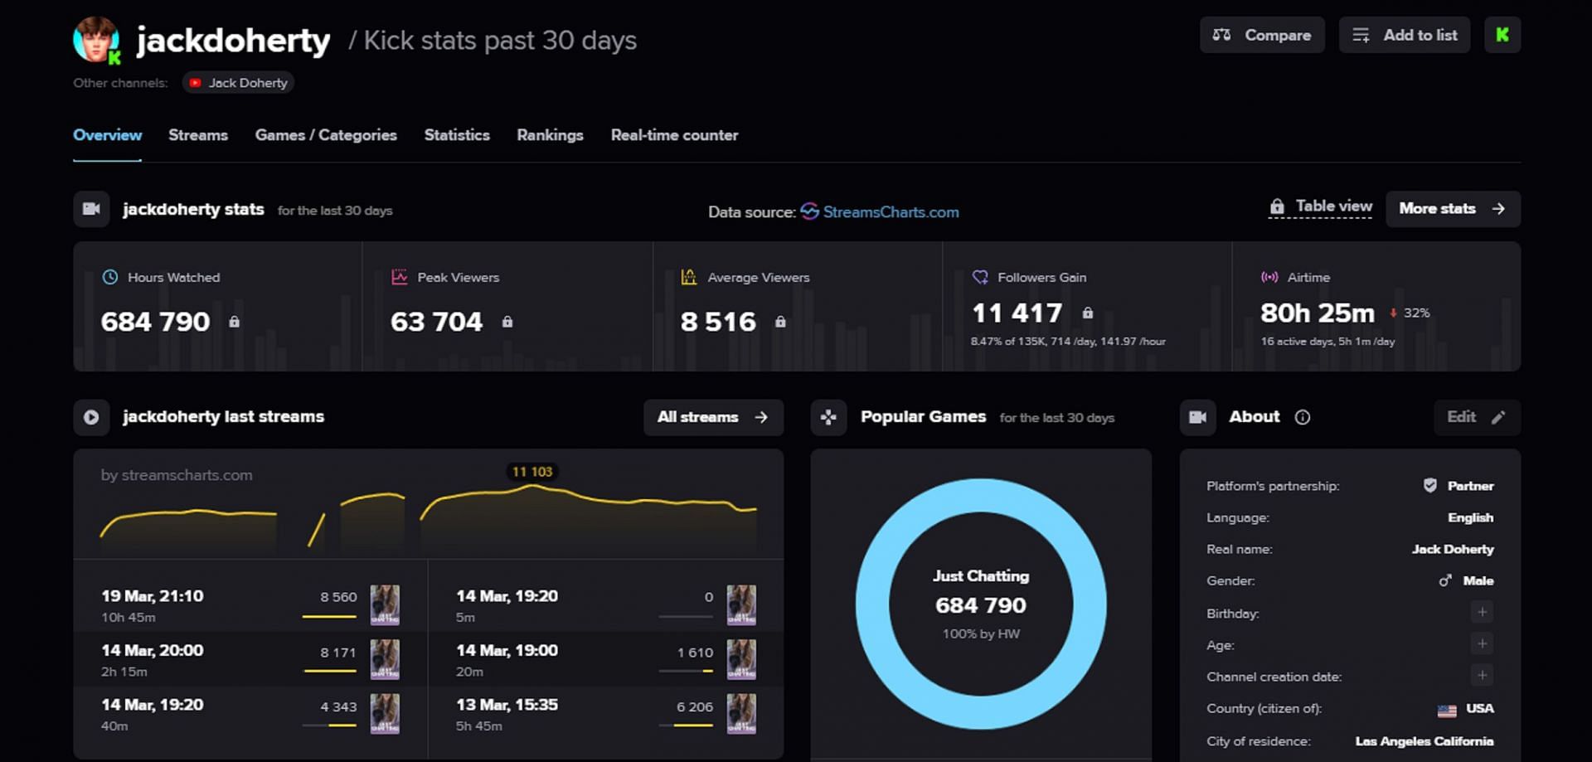Click the lock icon beside 11 417

point(1088,313)
